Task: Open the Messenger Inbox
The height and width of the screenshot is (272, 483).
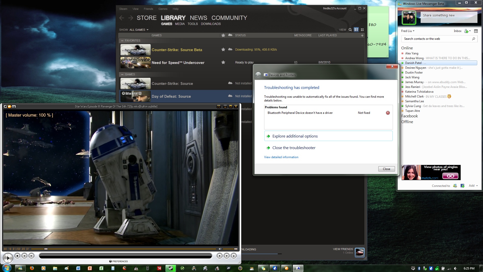Action: pos(458,31)
